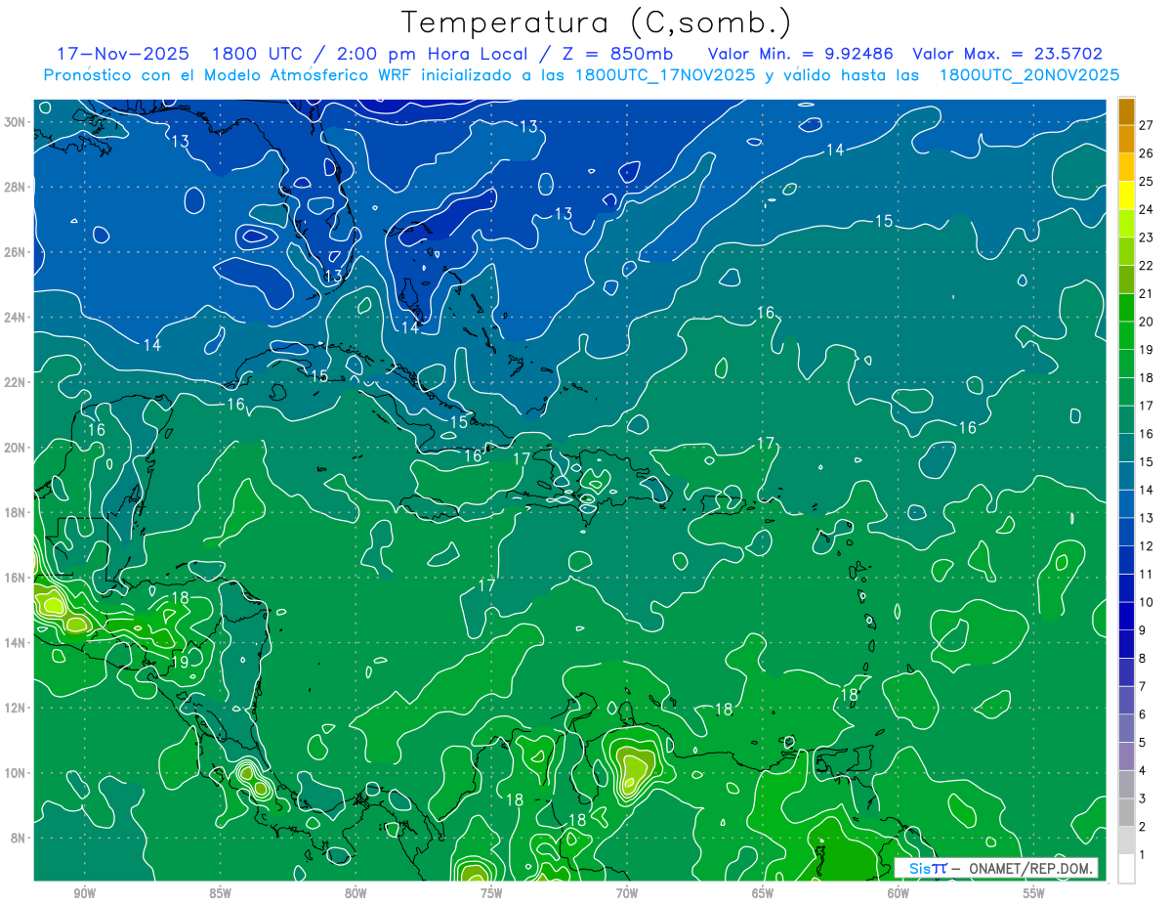Select the date text "17-Nov-2025"
1172x906 pixels.
tap(124, 54)
